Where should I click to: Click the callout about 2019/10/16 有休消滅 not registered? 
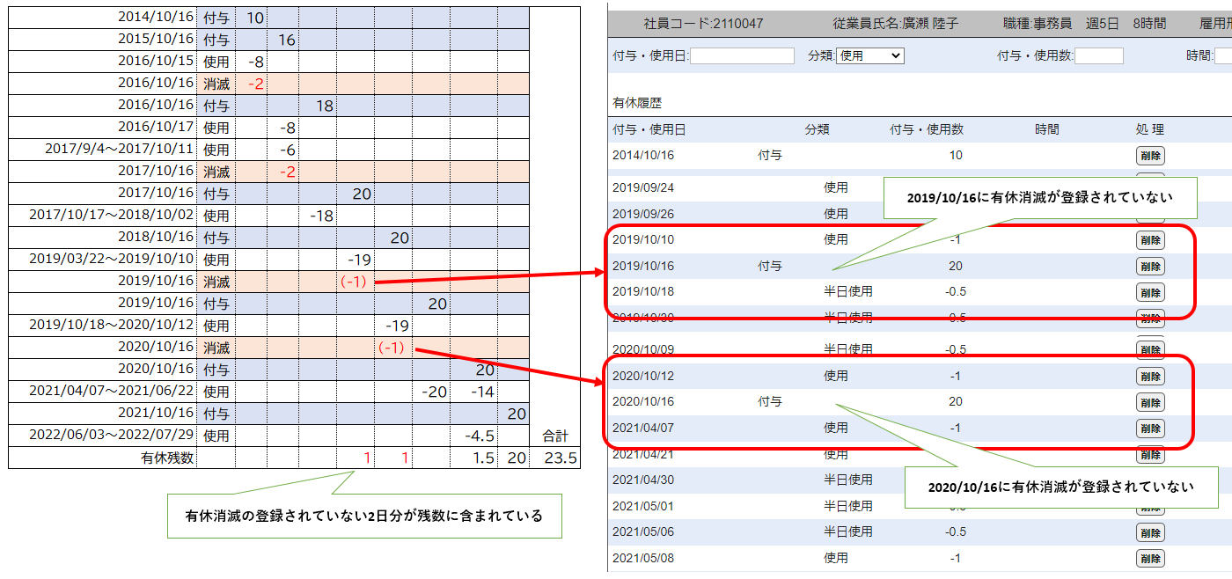coord(1039,198)
